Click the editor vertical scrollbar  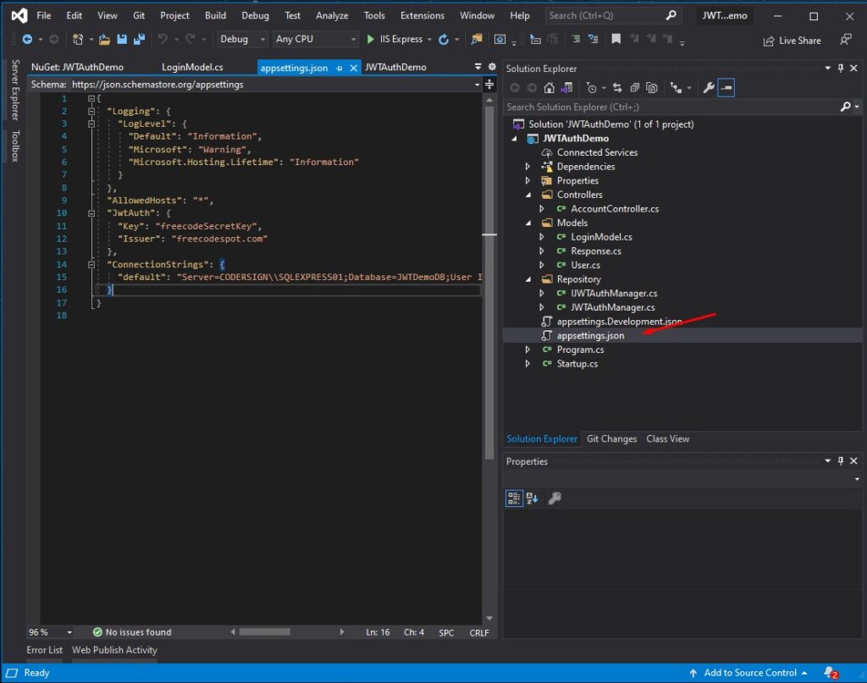click(489, 283)
